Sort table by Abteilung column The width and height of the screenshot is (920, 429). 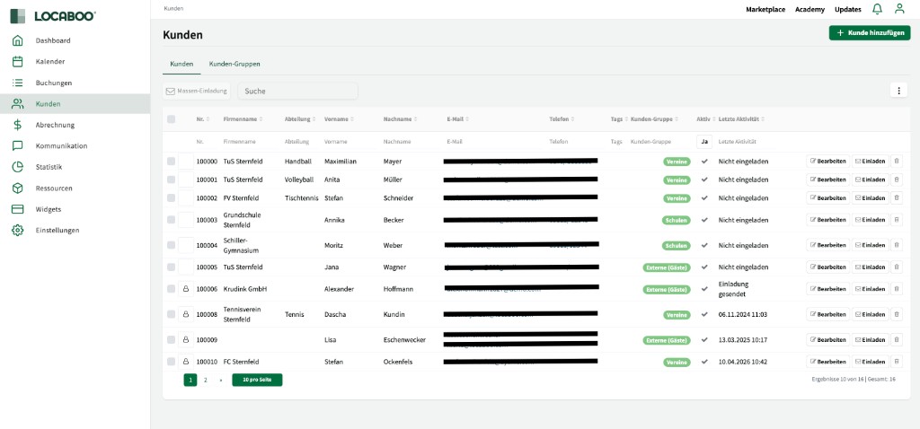tap(300, 119)
